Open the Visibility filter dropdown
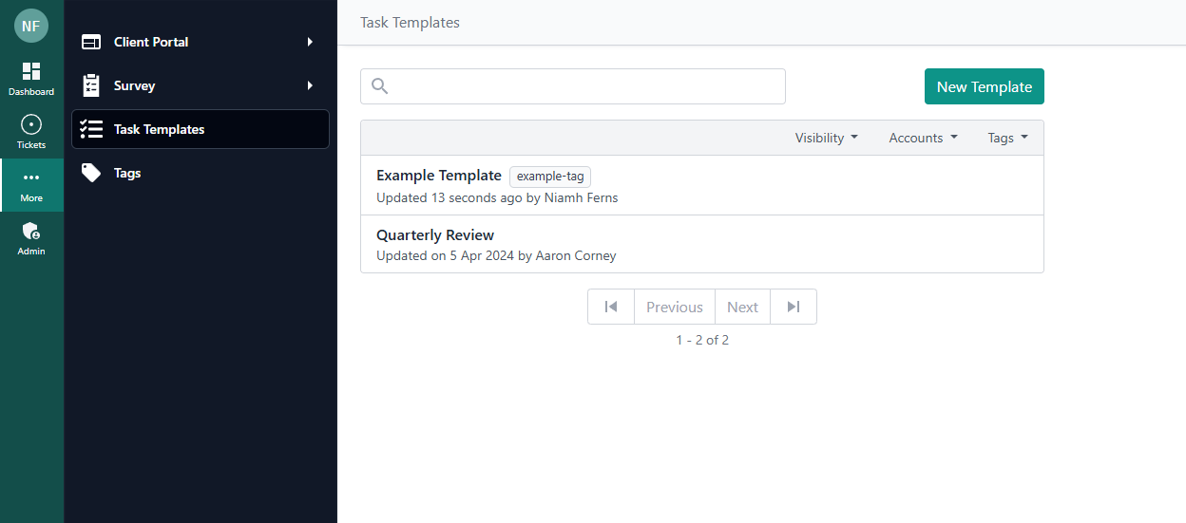The width and height of the screenshot is (1186, 523). point(826,138)
